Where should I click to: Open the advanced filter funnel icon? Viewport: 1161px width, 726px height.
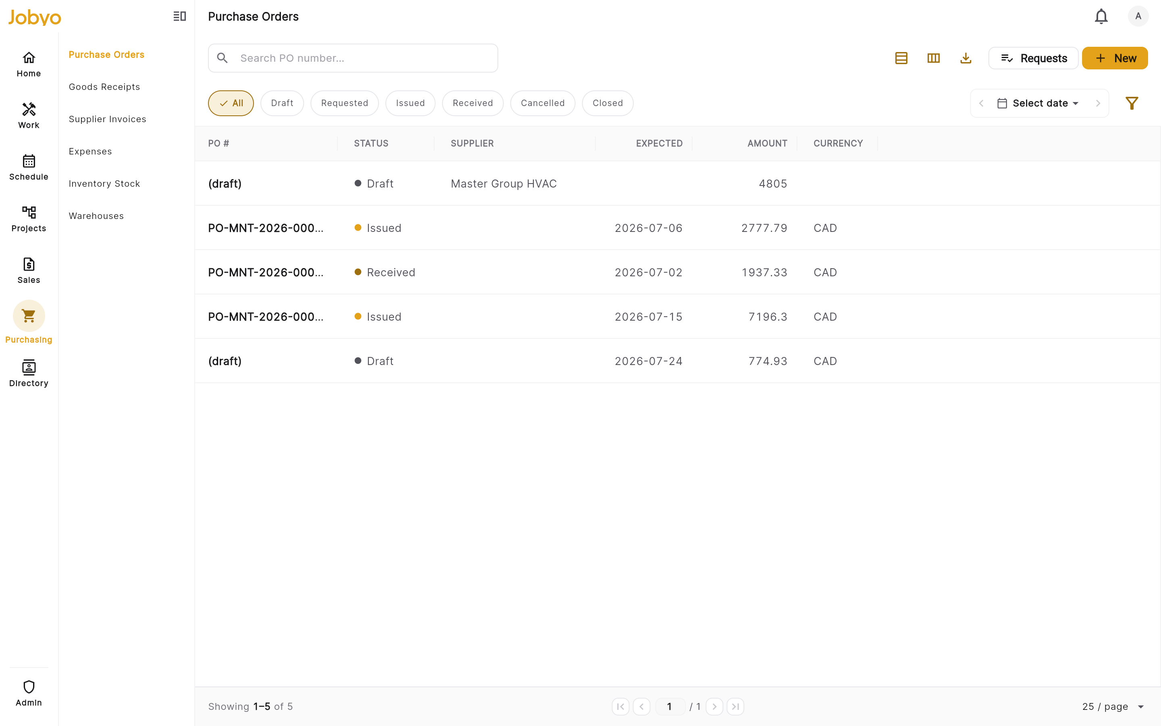click(x=1132, y=103)
